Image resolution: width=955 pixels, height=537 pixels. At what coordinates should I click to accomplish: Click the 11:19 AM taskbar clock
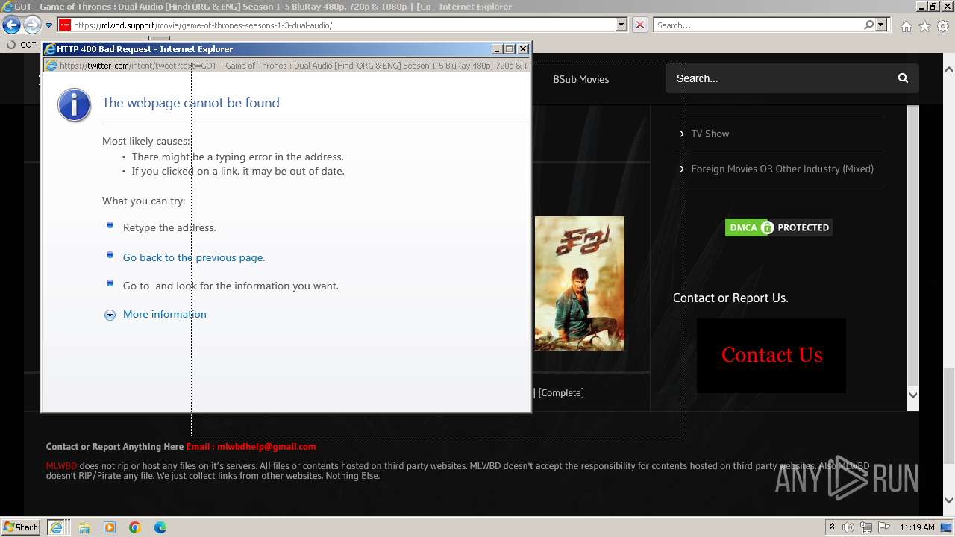coord(917,527)
